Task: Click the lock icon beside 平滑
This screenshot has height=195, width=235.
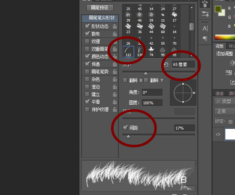Action: tap(115, 102)
